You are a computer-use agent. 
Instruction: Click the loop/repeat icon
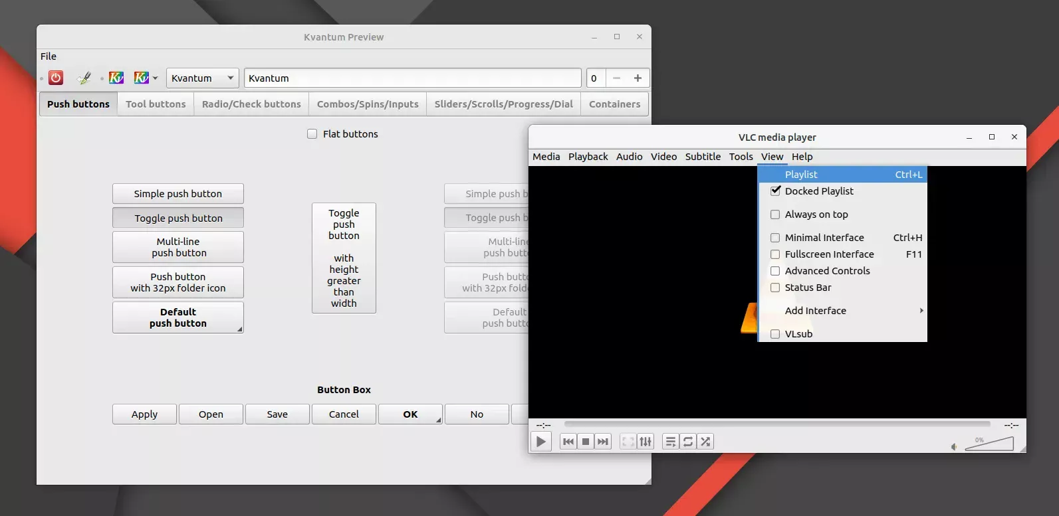tap(688, 442)
